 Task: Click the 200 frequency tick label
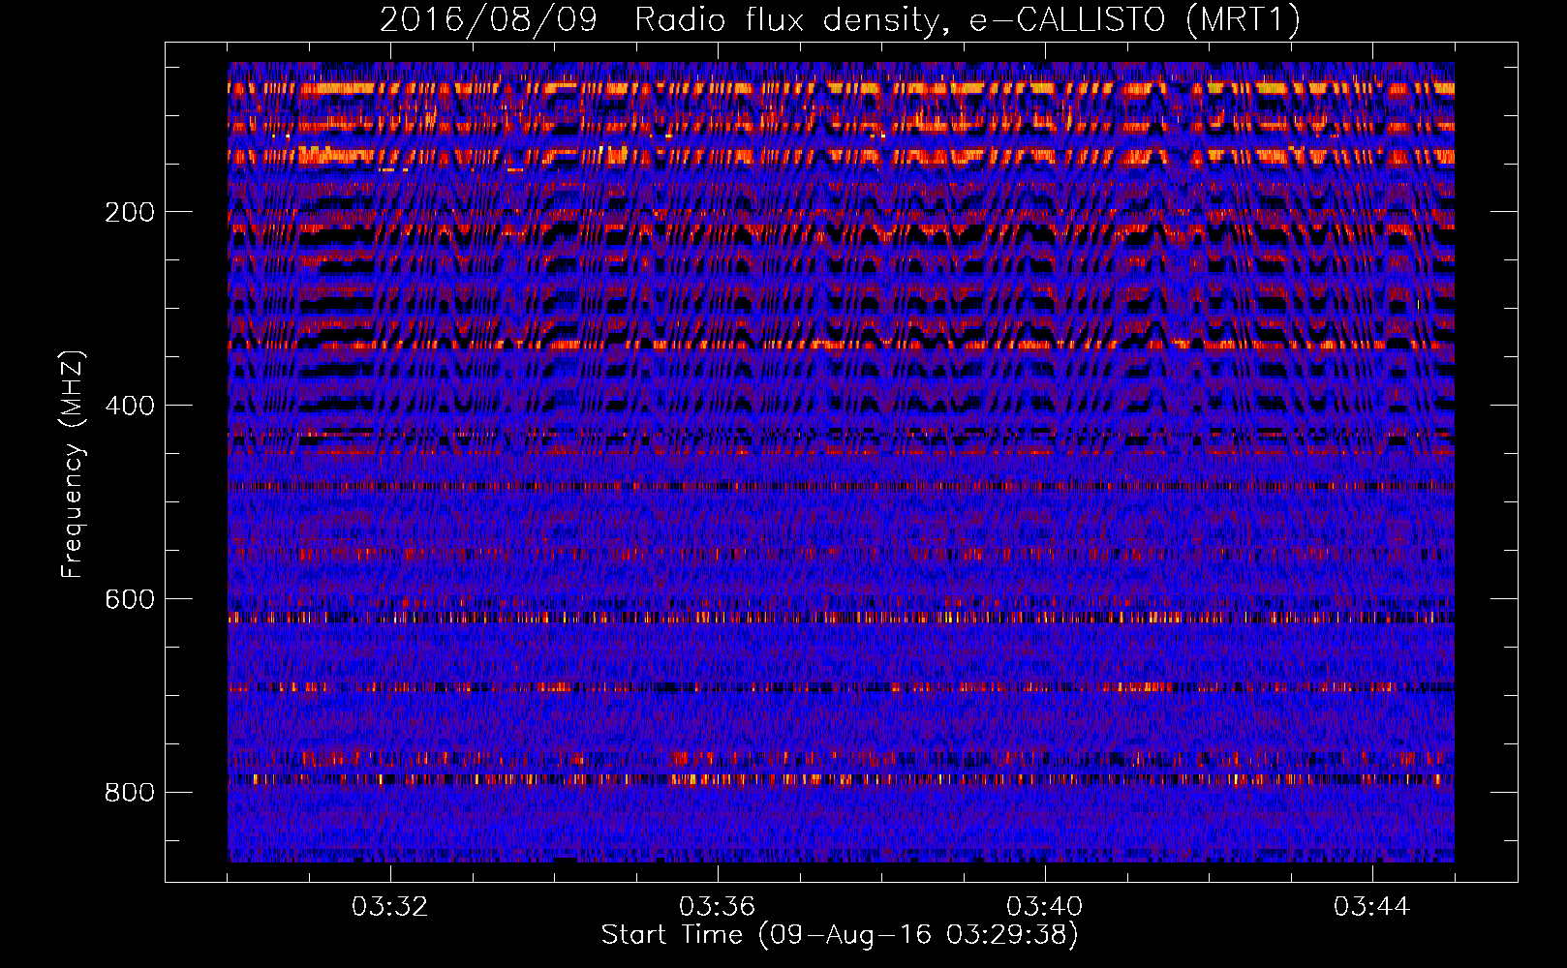(130, 212)
